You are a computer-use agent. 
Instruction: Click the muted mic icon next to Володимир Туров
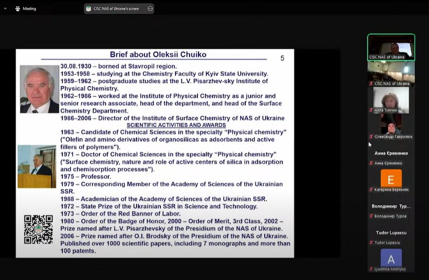click(x=371, y=216)
